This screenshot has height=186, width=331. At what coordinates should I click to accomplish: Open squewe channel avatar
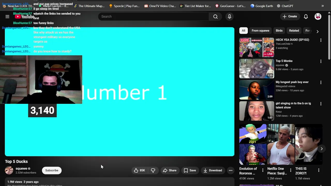tap(9, 170)
